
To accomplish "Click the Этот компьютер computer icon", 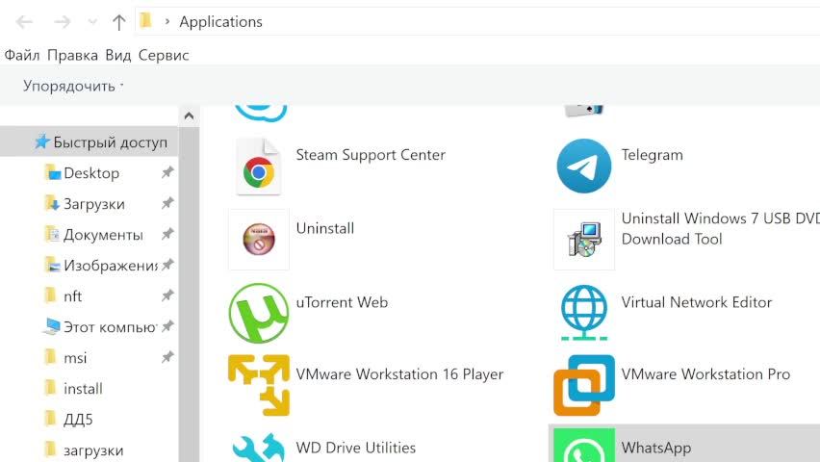I will click(51, 326).
